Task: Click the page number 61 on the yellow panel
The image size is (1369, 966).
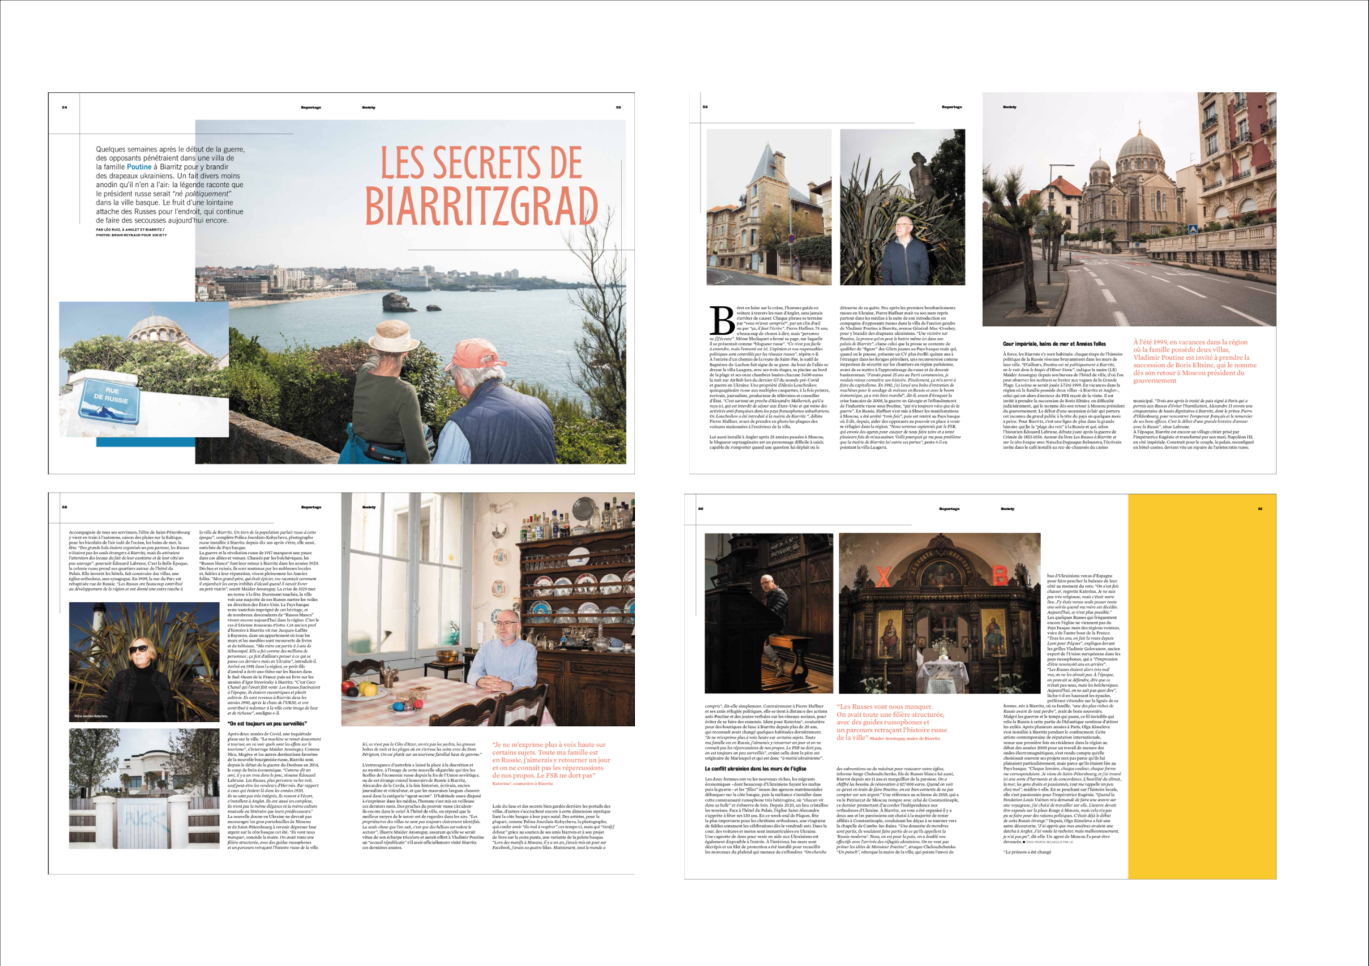Action: [1260, 509]
